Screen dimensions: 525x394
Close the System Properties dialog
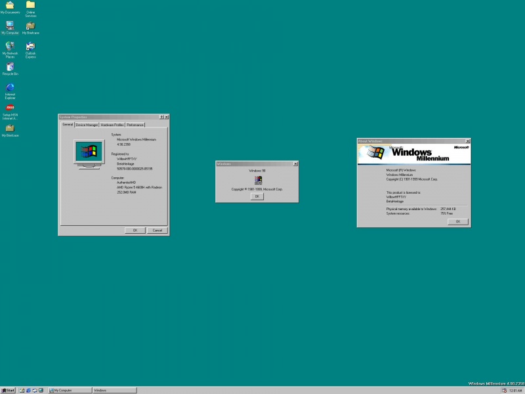(167, 117)
